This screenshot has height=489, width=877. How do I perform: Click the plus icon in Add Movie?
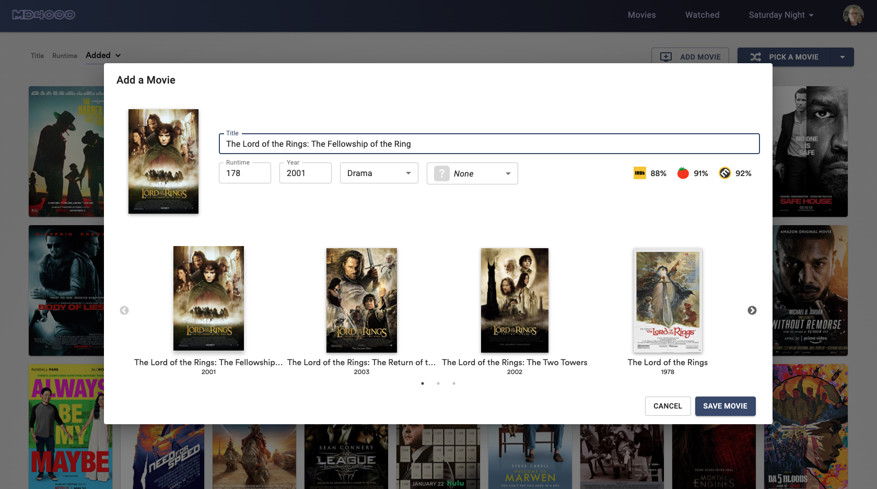(666, 56)
